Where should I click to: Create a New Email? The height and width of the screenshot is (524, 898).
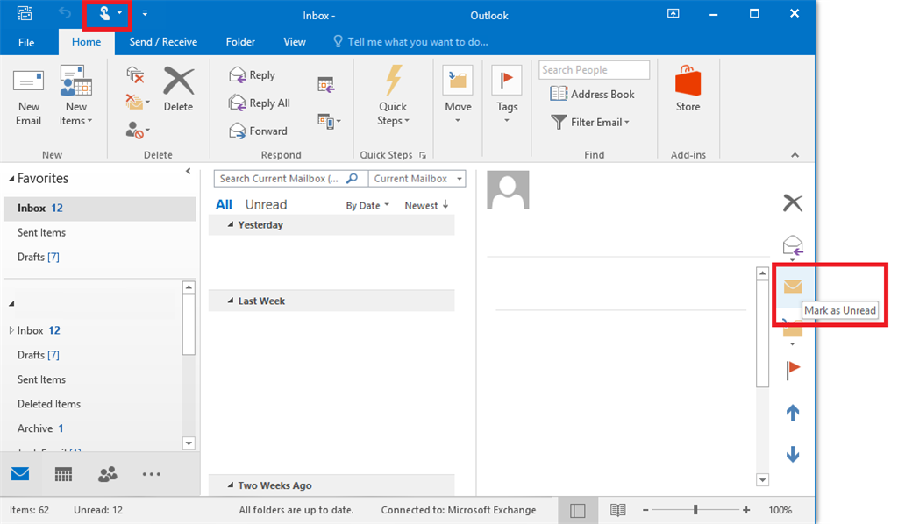point(28,97)
